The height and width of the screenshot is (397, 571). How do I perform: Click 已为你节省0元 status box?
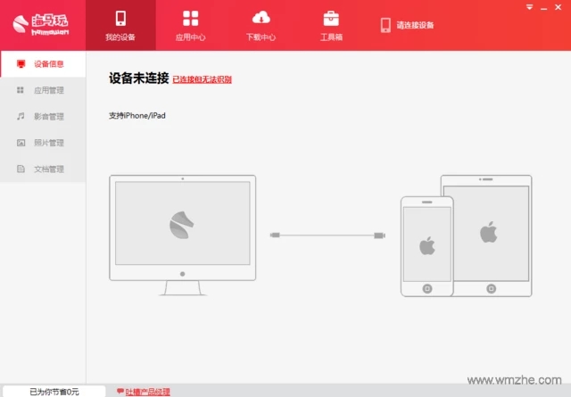point(54,392)
